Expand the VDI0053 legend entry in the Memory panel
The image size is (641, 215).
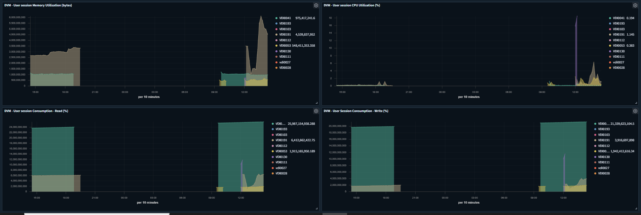(285, 46)
